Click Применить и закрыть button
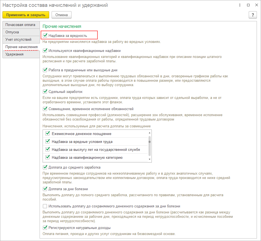 (x=26, y=15)
